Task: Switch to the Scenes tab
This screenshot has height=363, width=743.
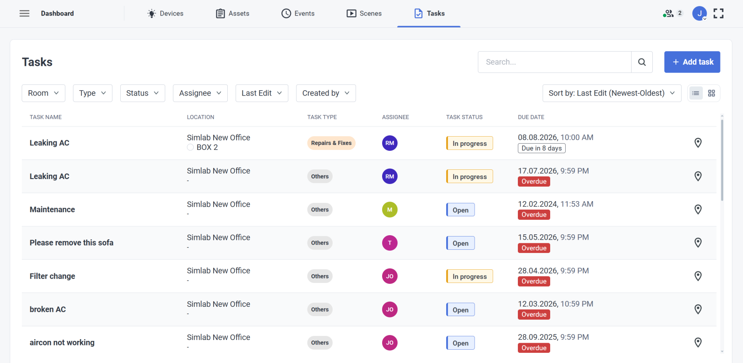Action: point(364,13)
